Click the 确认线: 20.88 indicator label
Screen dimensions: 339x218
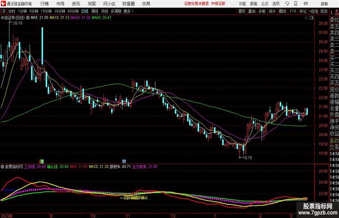pyautogui.click(x=58, y=167)
